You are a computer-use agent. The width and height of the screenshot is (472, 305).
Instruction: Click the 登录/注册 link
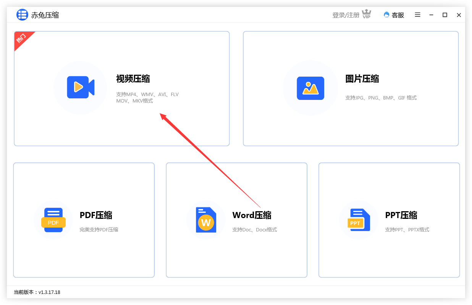coord(346,15)
